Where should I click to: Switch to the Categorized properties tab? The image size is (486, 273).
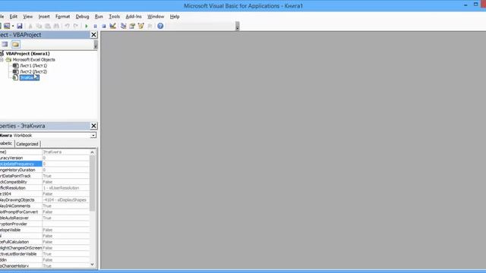pos(27,144)
